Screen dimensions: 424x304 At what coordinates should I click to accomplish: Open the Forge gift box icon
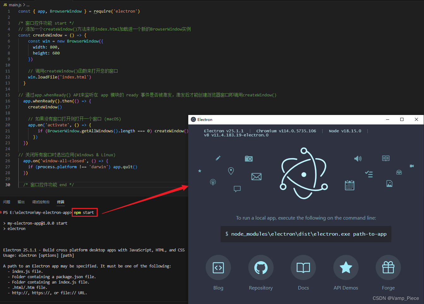[x=388, y=267]
